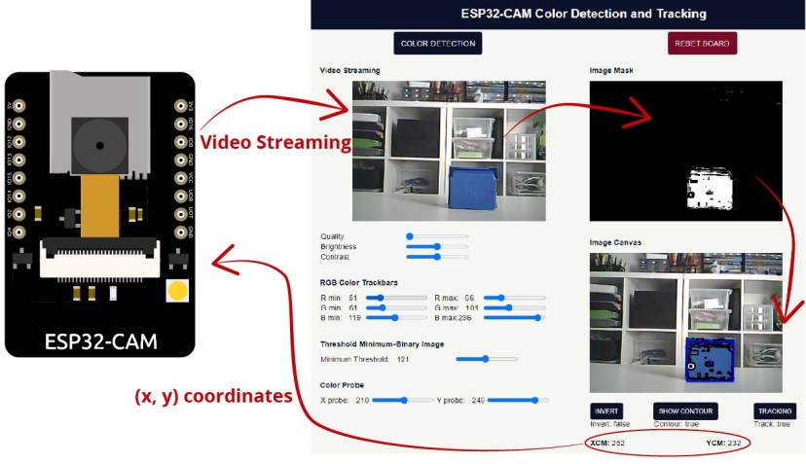Adjust the Quality slider

436,236
